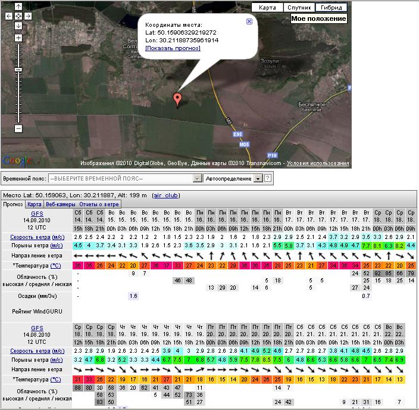Click the red location marker pin

click(x=177, y=99)
